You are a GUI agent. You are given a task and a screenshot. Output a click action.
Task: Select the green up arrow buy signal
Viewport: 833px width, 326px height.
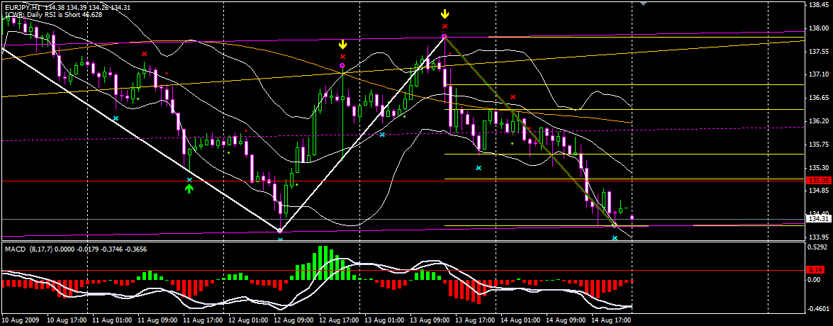[x=189, y=189]
